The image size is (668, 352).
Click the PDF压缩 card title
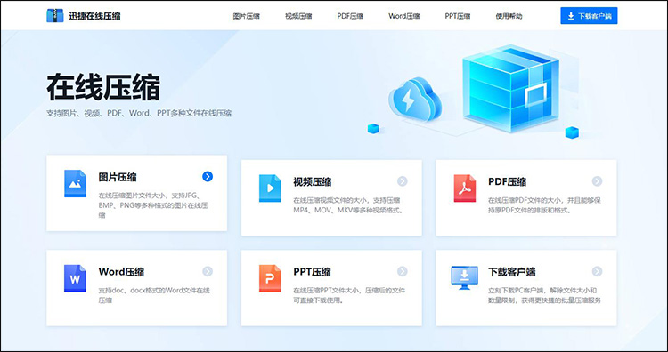pyautogui.click(x=508, y=182)
